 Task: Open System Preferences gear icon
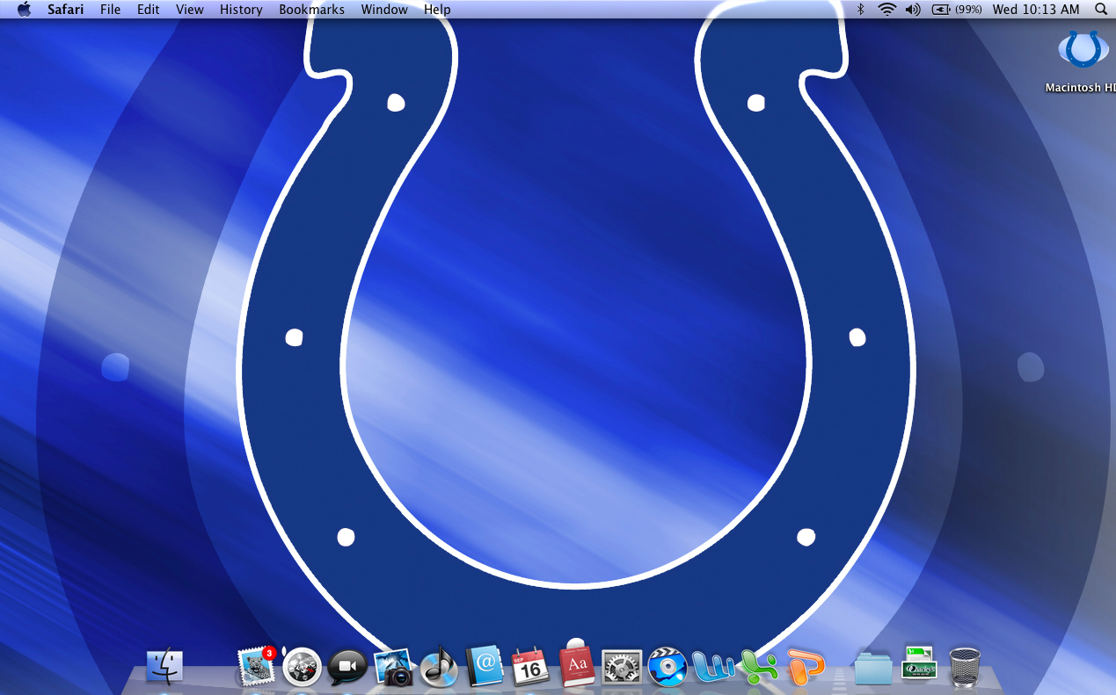point(622,668)
